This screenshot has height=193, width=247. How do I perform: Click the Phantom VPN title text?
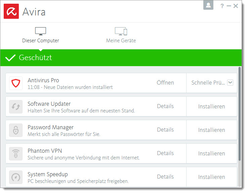coord(45,151)
